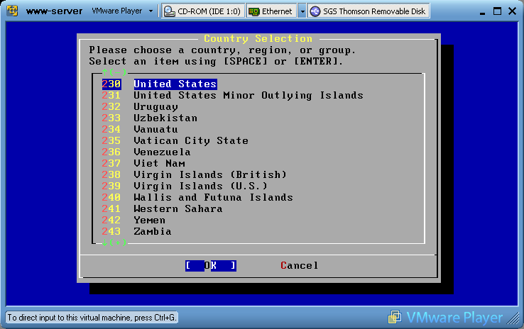
Task: Click the CD-ROM (IDE 1:0) device button
Action: pos(203,11)
